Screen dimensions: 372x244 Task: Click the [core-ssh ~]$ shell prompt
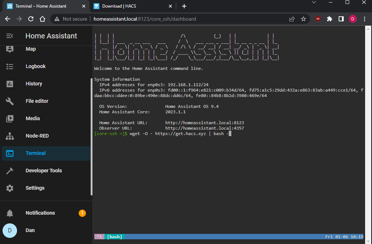click(x=111, y=134)
